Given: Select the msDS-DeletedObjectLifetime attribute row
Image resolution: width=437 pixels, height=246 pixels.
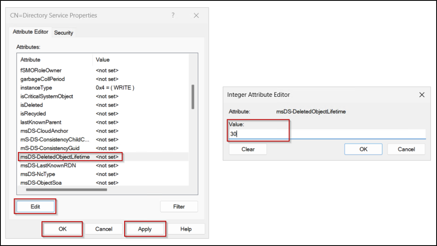Looking at the screenshot, I should [54, 156].
